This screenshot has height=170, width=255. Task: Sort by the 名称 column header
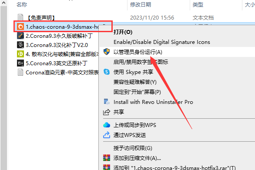coord(22,4)
